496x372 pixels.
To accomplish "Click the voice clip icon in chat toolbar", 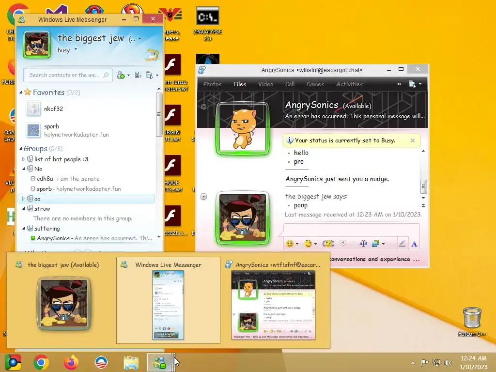I will click(x=343, y=243).
